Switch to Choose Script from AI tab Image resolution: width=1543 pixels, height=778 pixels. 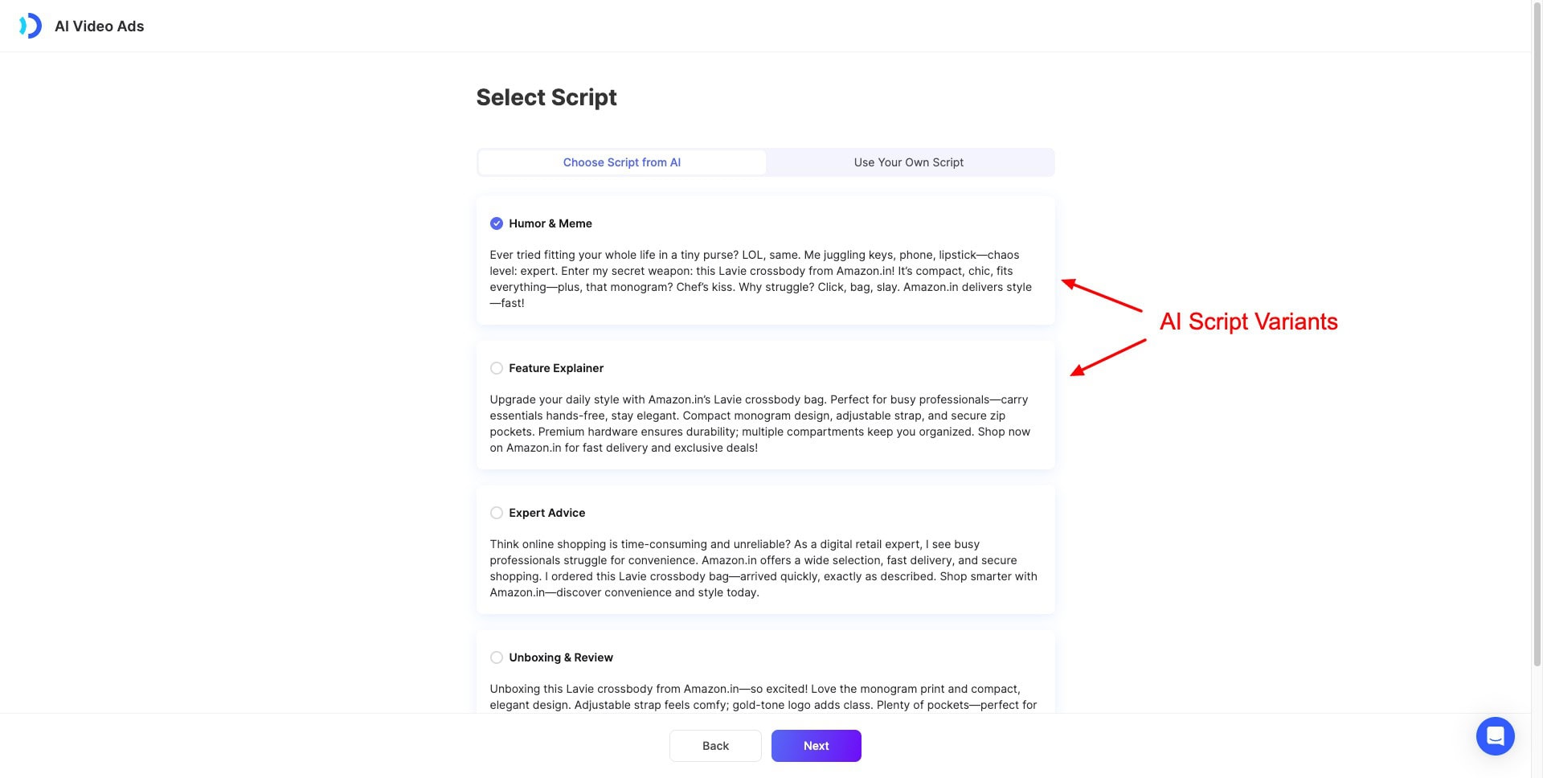coord(622,162)
